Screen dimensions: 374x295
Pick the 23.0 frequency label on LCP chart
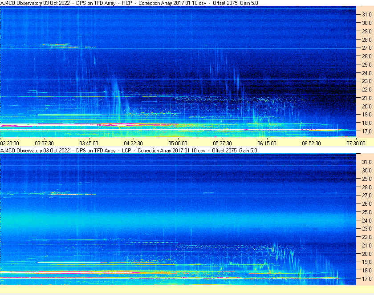pos(367,228)
